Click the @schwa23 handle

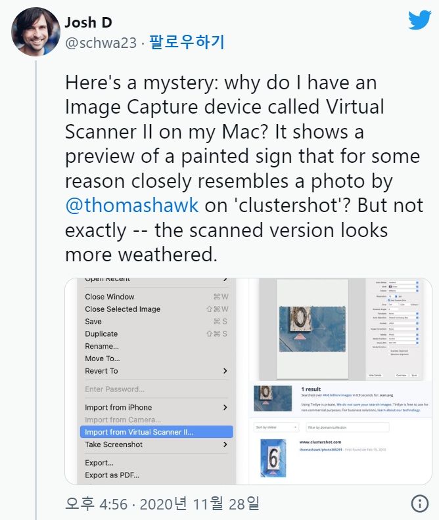(101, 43)
